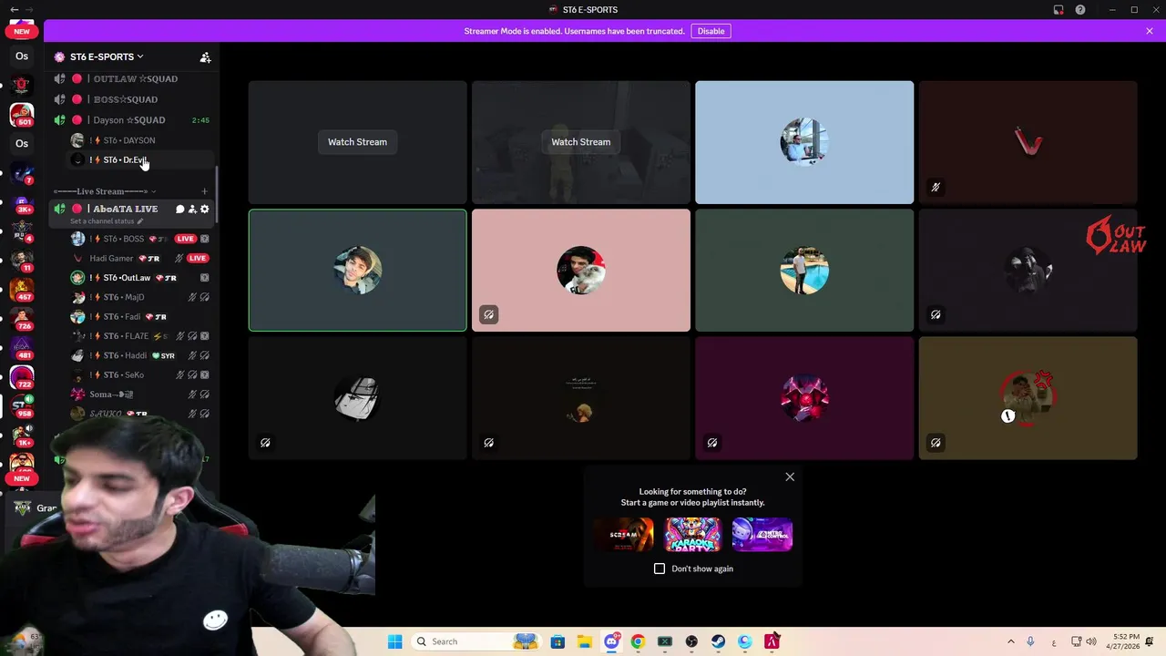Viewport: 1166px width, 656px height.
Task: Select user ST6 • MajD in the voice list
Action: [141, 297]
